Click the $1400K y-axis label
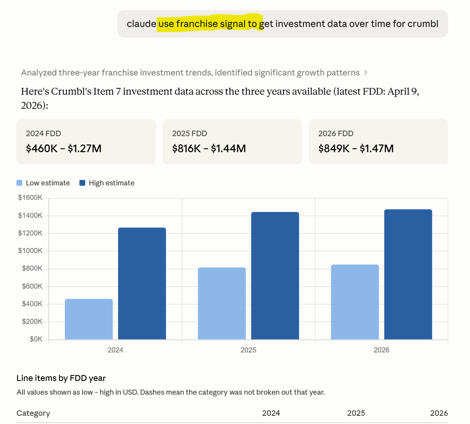470x424 pixels. click(x=30, y=216)
